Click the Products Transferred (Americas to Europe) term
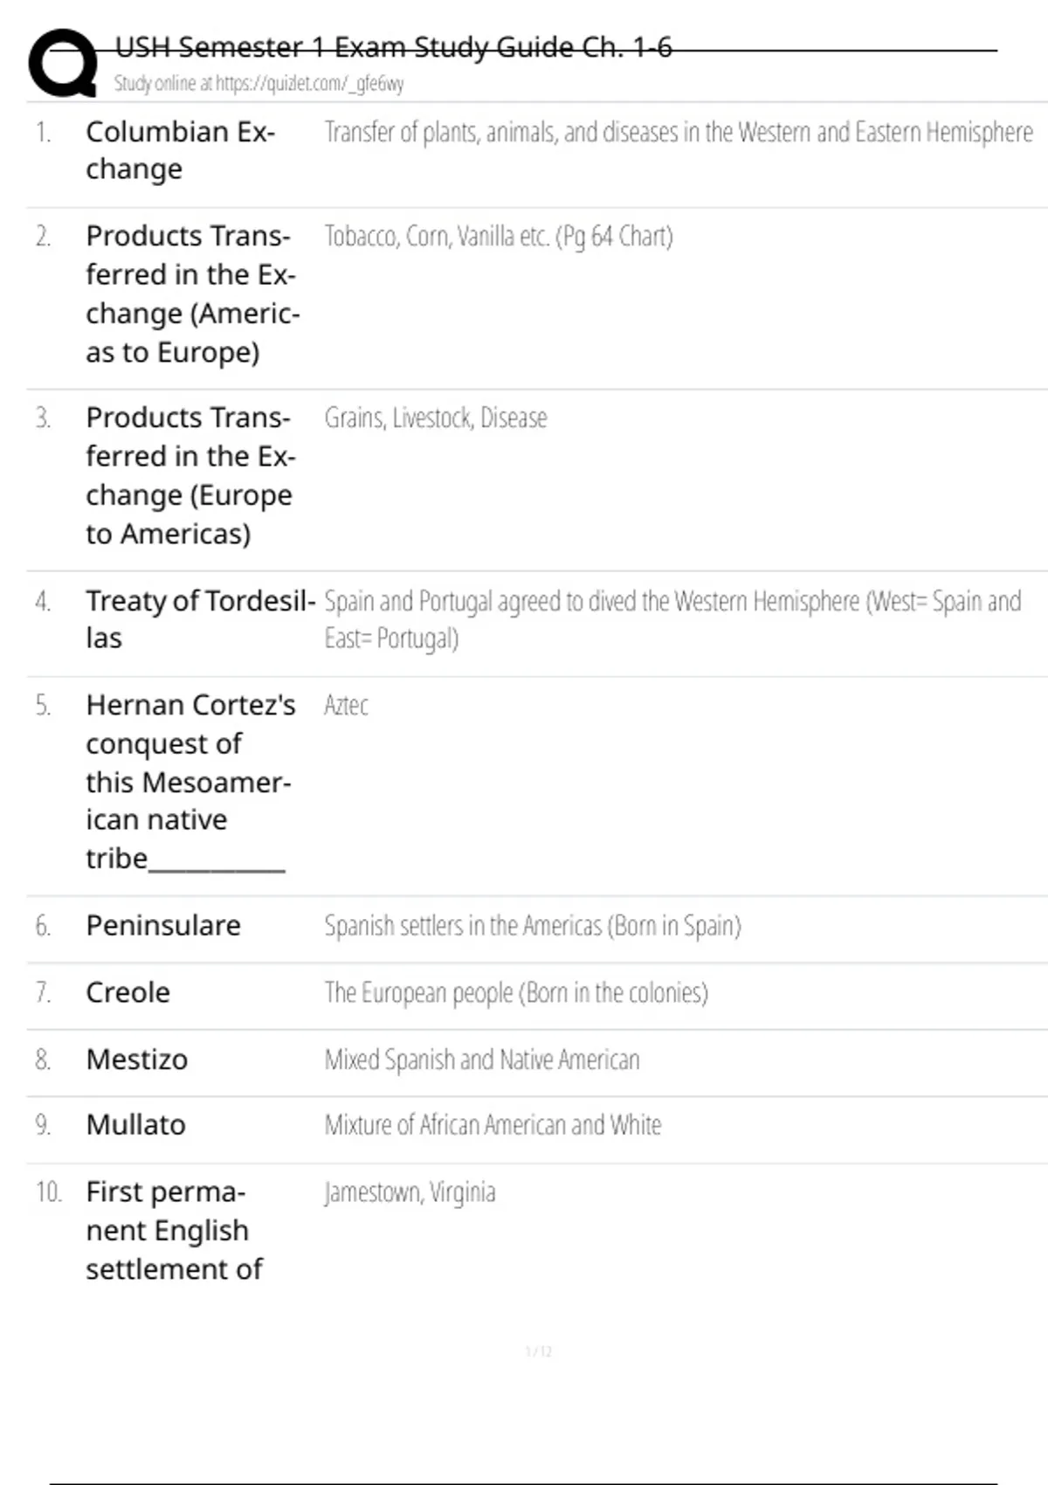Viewport: 1048px width, 1485px height. [x=192, y=294]
